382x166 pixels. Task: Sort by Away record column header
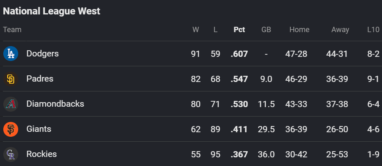click(x=340, y=30)
